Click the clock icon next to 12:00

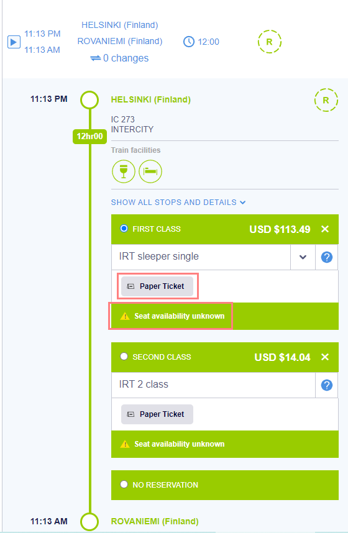tap(189, 42)
